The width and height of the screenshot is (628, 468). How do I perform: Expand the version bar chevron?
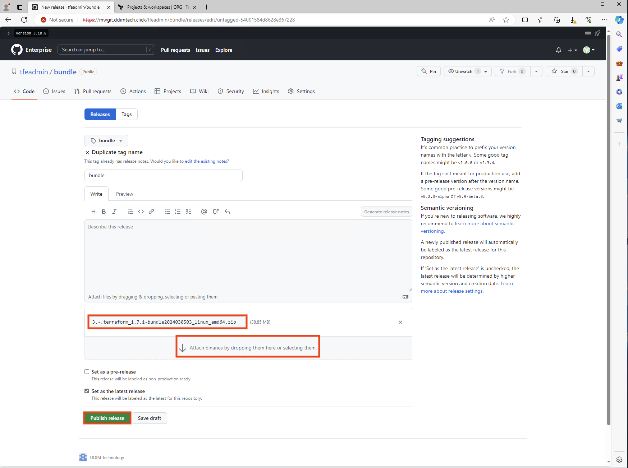pyautogui.click(x=8, y=33)
